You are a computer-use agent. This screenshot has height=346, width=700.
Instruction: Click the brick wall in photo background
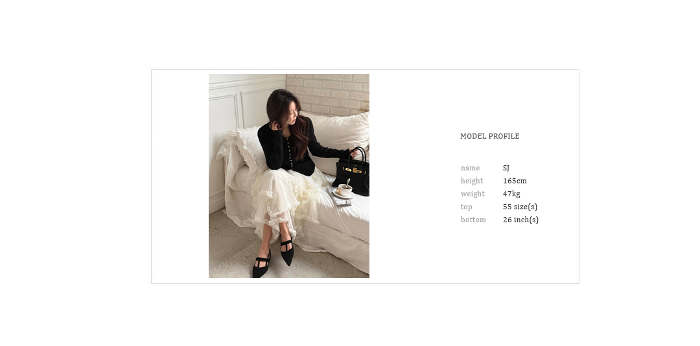point(328,94)
